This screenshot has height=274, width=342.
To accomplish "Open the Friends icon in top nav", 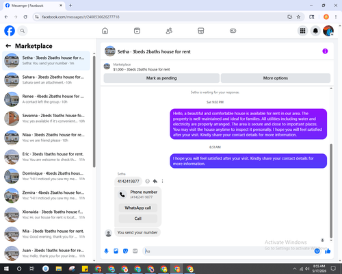I will [169, 31].
